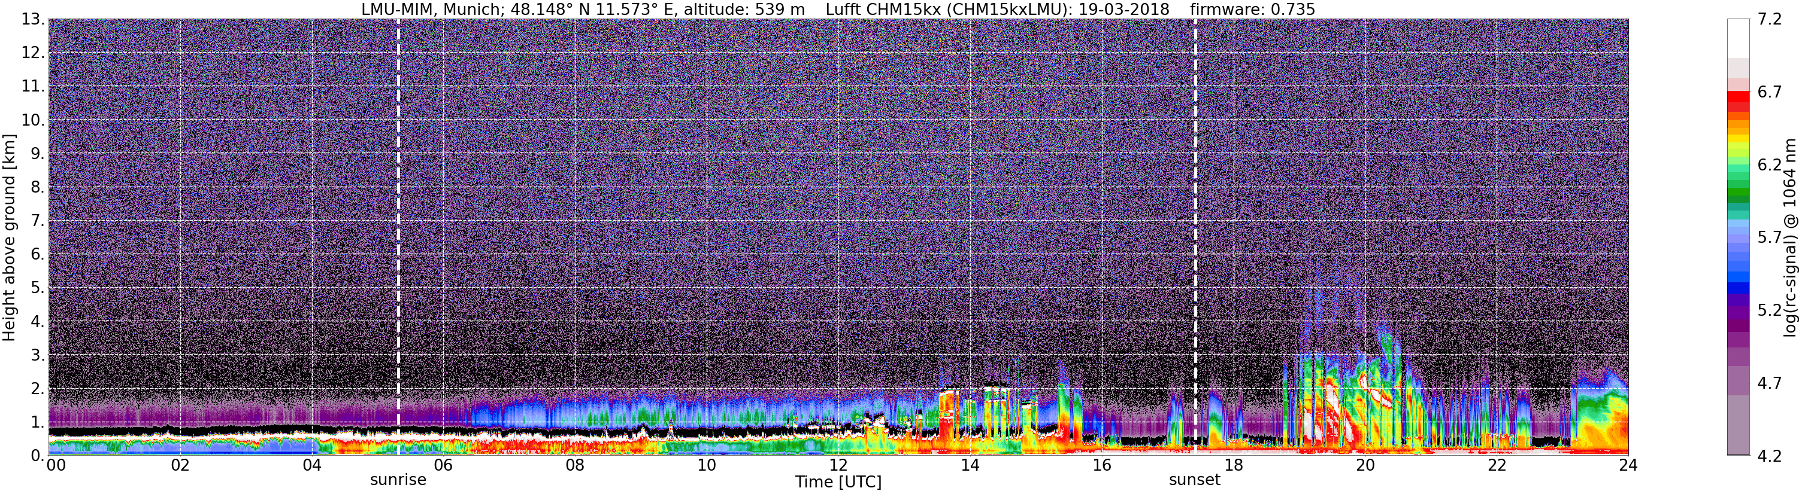This screenshot has height=494, width=1802.
Task: Click the white top segment of the colorbar
Action: (1738, 38)
